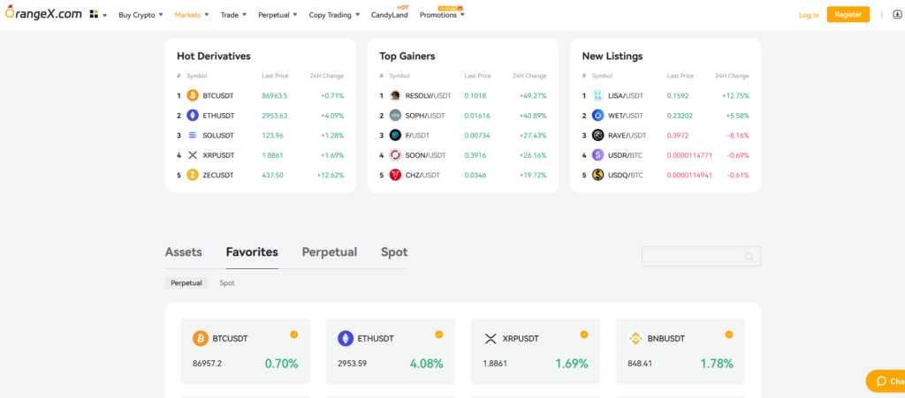
Task: Click the download app icon
Action: coord(885,15)
